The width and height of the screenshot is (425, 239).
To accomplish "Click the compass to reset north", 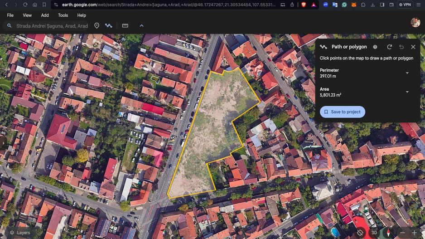I will 388,233.
